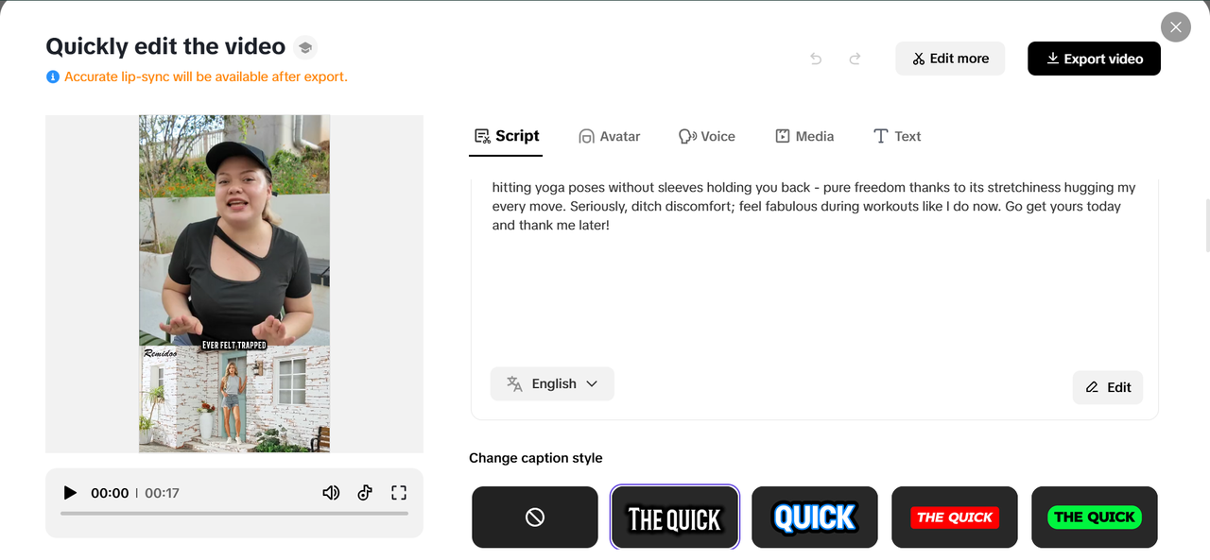Viewport: 1210px width, 560px height.
Task: Mute the video volume speaker icon
Action: 331,493
